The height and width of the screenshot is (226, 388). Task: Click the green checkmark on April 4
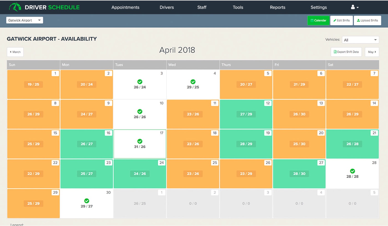[193, 82]
